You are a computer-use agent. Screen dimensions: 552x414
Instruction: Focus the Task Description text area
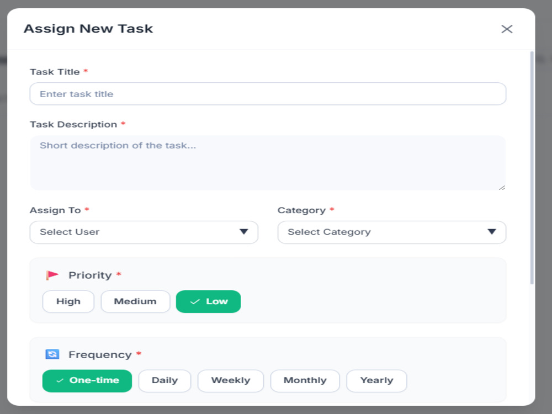point(268,163)
